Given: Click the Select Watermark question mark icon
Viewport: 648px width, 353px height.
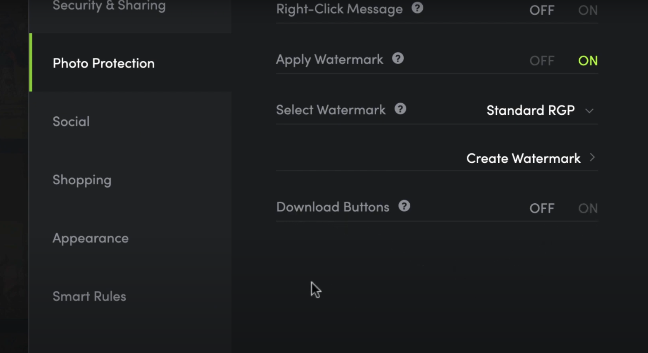Looking at the screenshot, I should pyautogui.click(x=400, y=109).
